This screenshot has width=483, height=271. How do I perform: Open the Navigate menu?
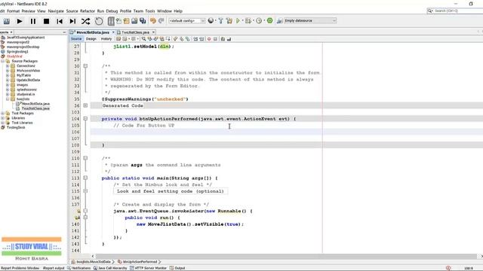click(x=56, y=11)
